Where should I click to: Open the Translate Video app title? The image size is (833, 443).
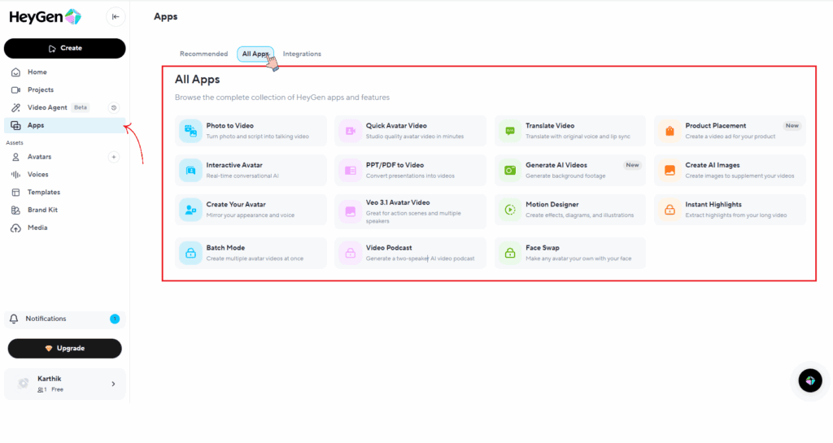(550, 126)
